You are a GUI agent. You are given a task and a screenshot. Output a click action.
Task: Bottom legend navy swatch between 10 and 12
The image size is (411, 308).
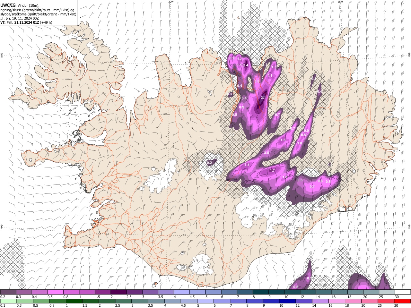tap(287, 301)
